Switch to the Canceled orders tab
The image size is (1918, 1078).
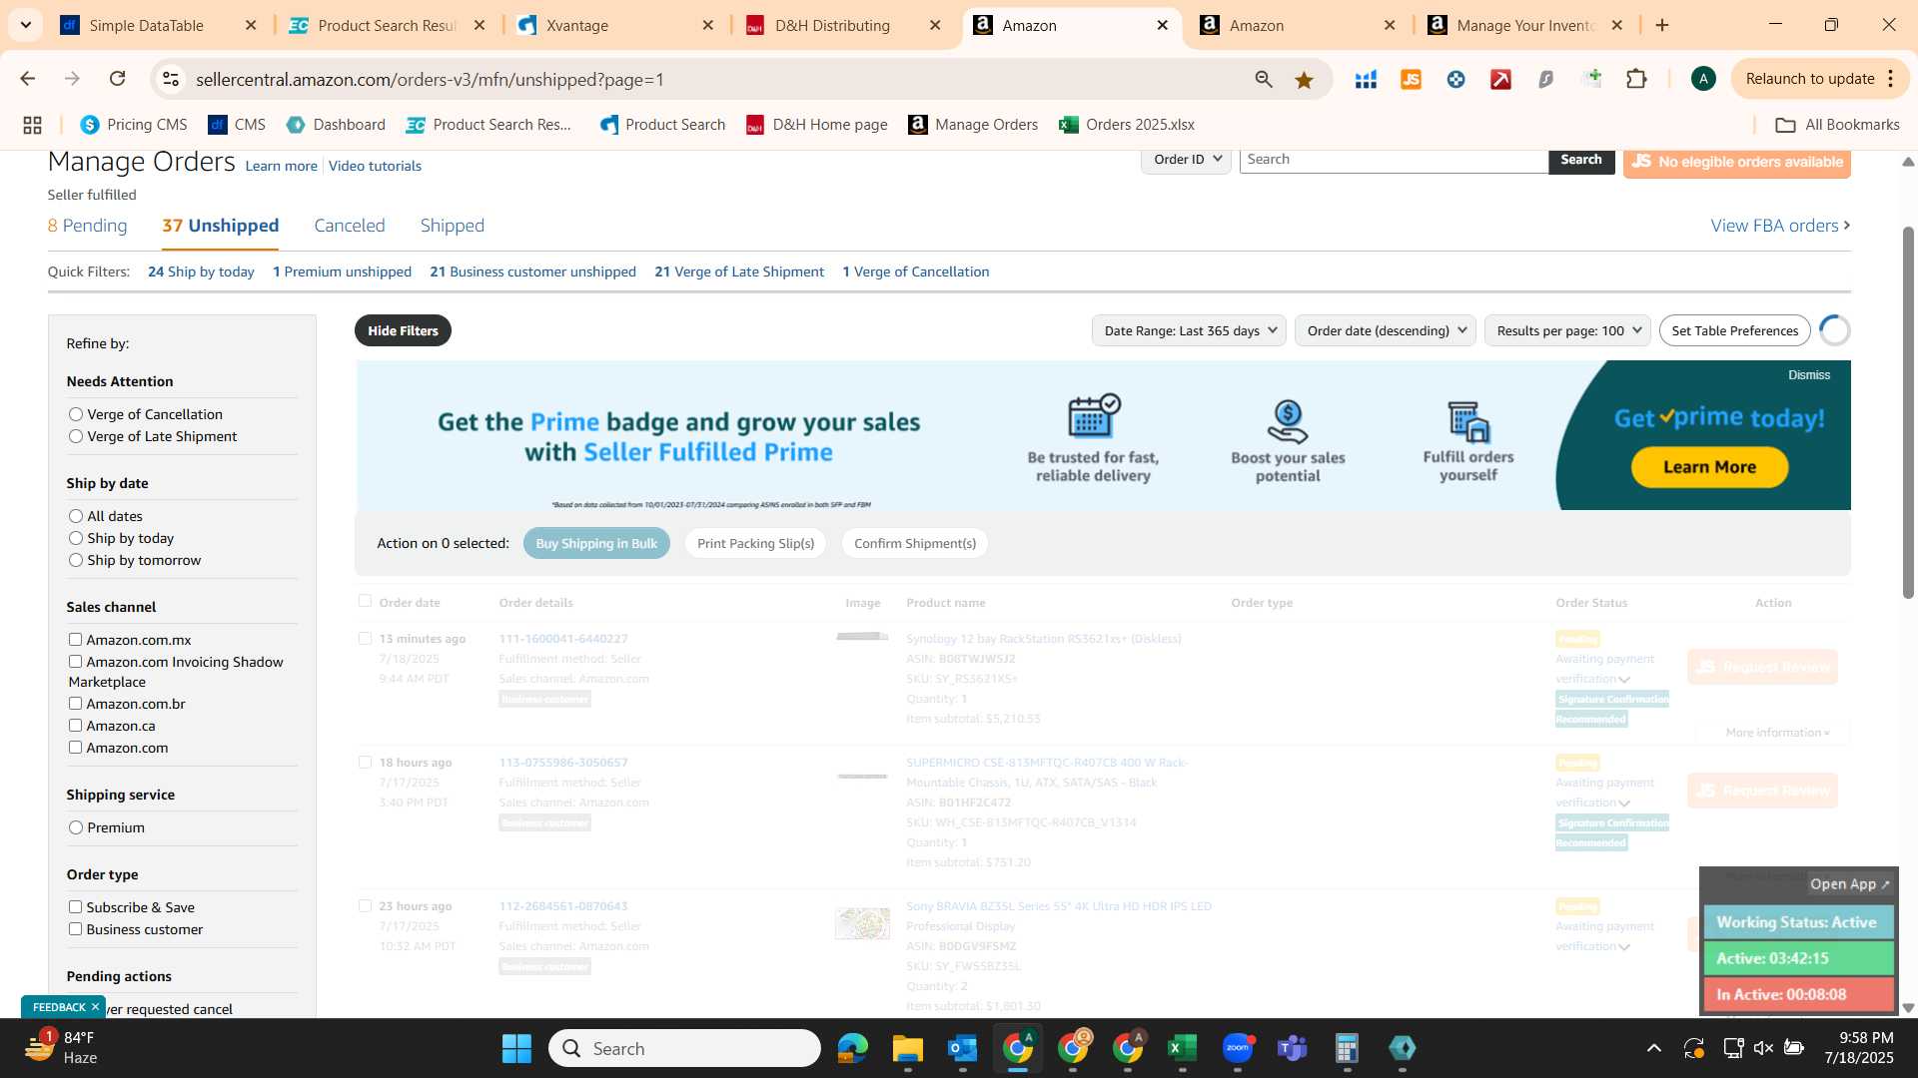(350, 226)
